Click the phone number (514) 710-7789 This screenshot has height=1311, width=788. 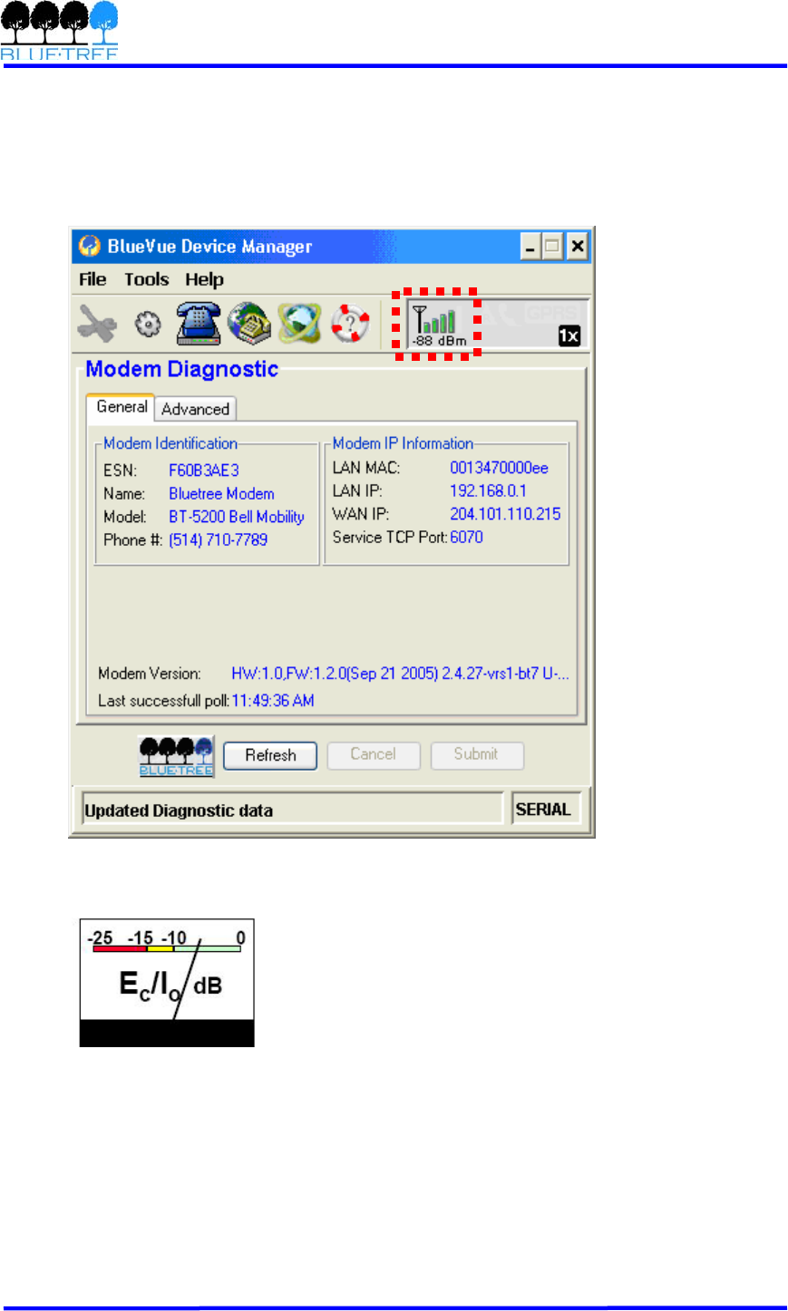219,540
